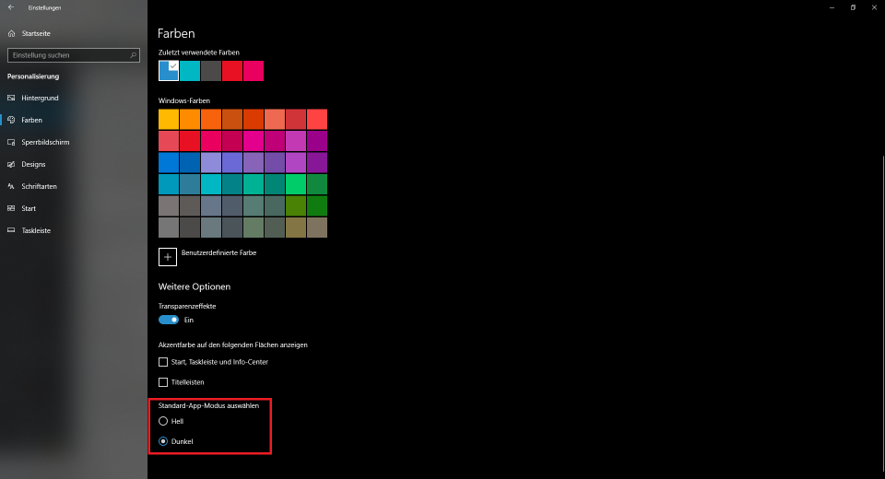Maximize the Einstellungen window
This screenshot has width=885, height=479.
(853, 7)
